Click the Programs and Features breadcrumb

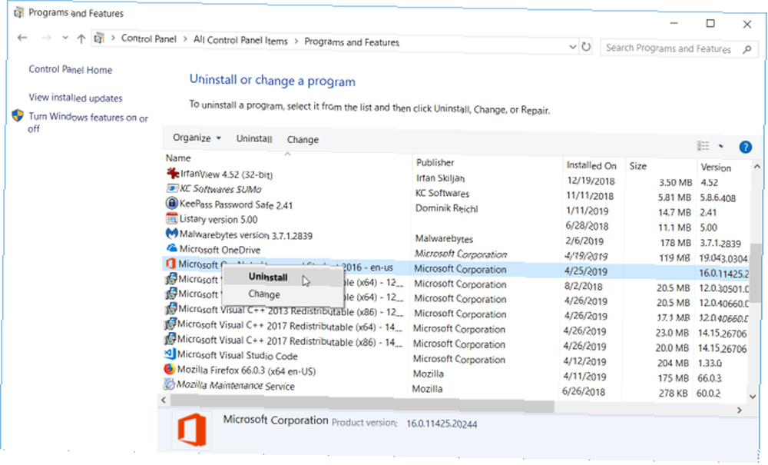tap(352, 42)
